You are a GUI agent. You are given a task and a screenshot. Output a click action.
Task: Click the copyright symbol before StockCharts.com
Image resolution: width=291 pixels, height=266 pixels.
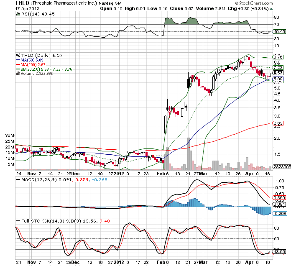click(x=237, y=3)
